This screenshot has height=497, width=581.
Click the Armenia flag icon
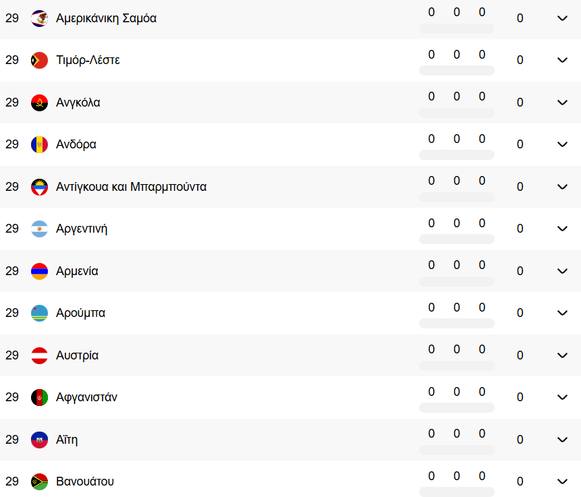[39, 271]
